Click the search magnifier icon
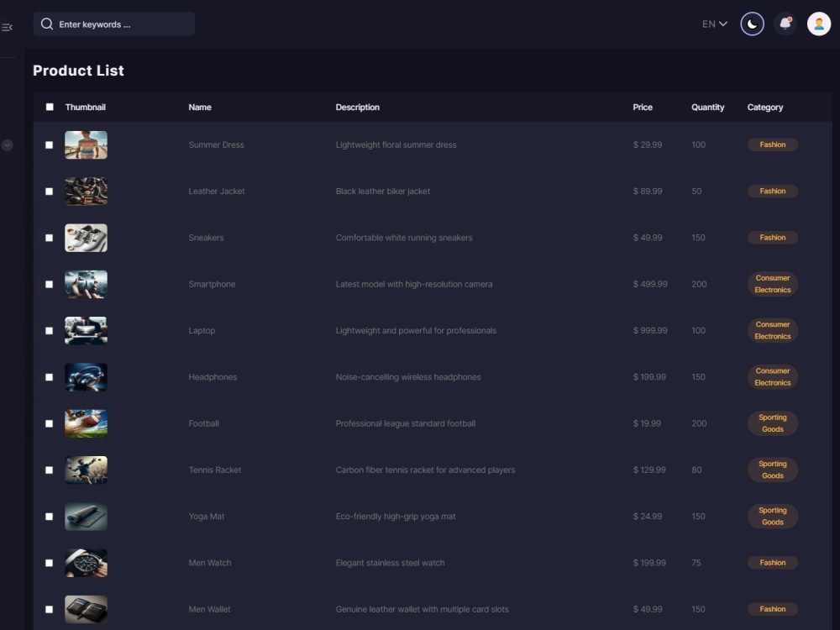 point(46,24)
